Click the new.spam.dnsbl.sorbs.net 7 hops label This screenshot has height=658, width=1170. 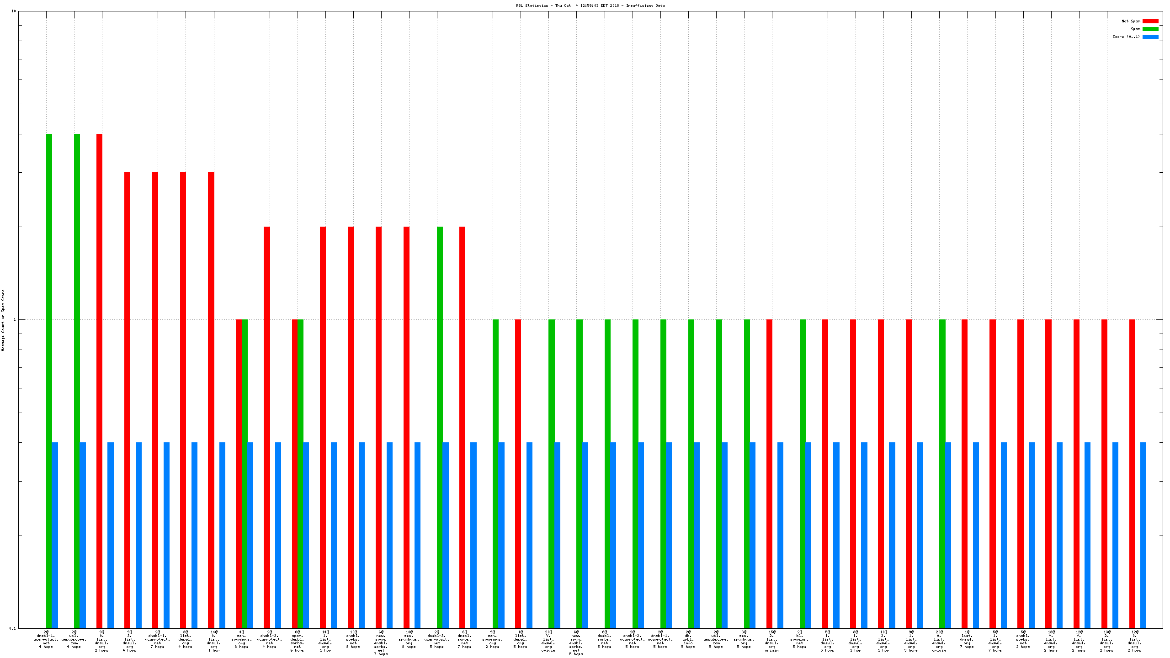[381, 643]
